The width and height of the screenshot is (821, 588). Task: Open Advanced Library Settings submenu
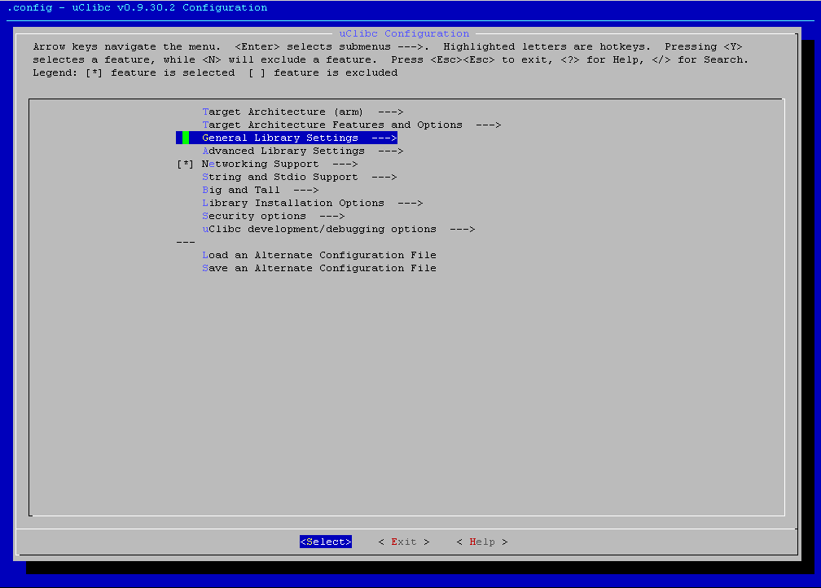coord(303,151)
